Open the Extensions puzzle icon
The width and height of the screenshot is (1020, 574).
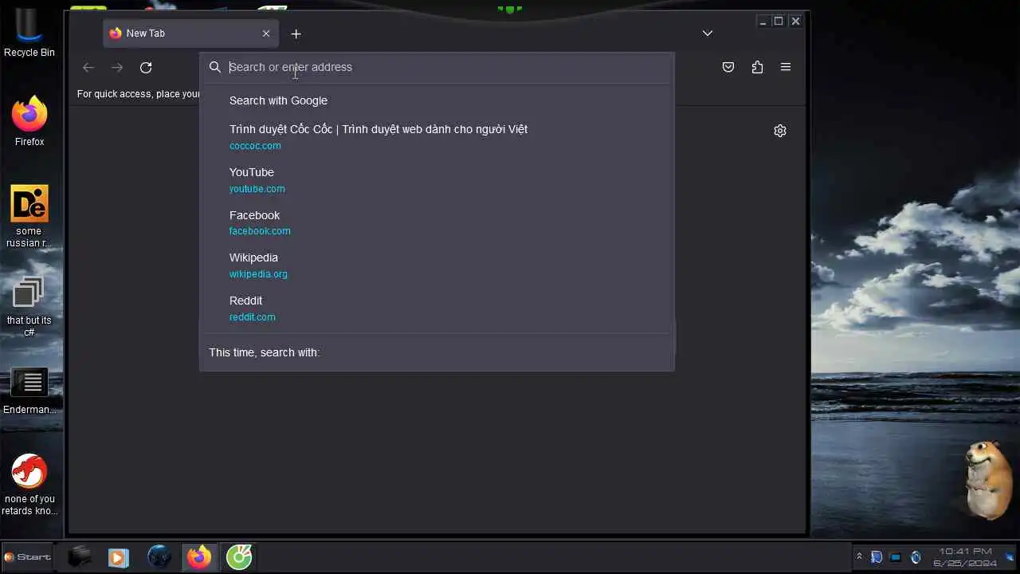(757, 68)
